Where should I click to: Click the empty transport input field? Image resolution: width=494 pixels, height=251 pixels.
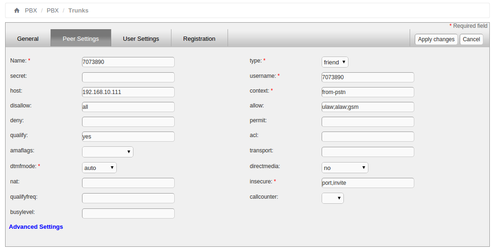[367, 152]
